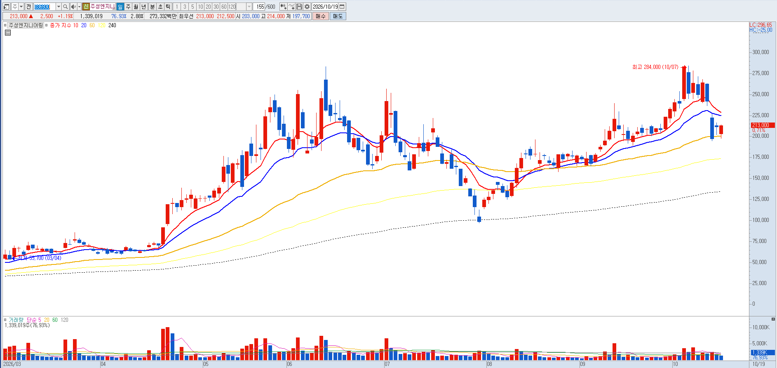Click the small close icon on volume panel
Image resolution: width=777 pixels, height=368 pixels.
point(773,319)
